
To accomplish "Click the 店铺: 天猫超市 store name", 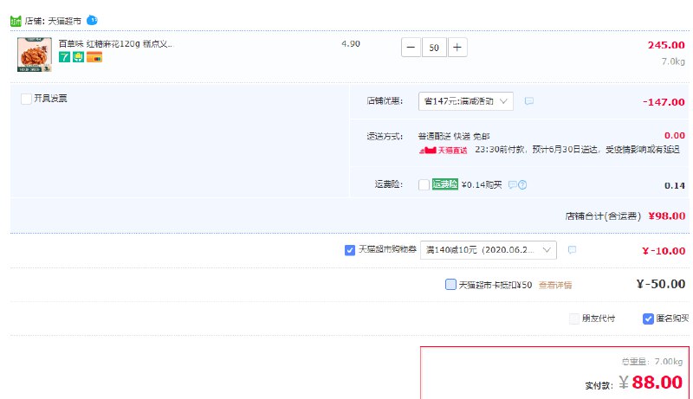I will click(53, 21).
